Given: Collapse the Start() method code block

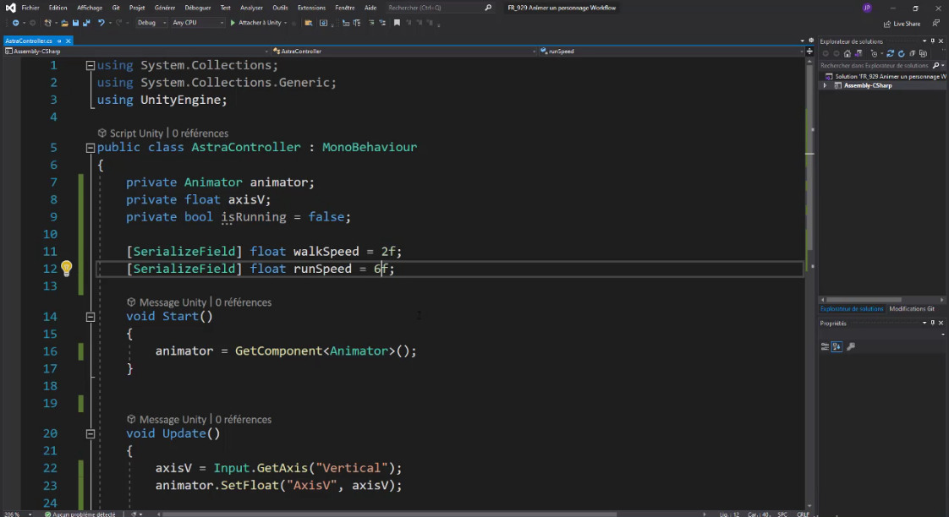Looking at the screenshot, I should tap(90, 317).
